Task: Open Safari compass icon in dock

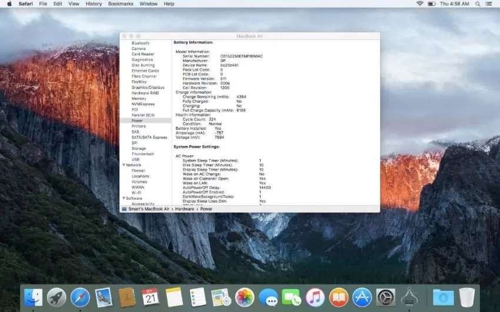Action: (x=80, y=297)
